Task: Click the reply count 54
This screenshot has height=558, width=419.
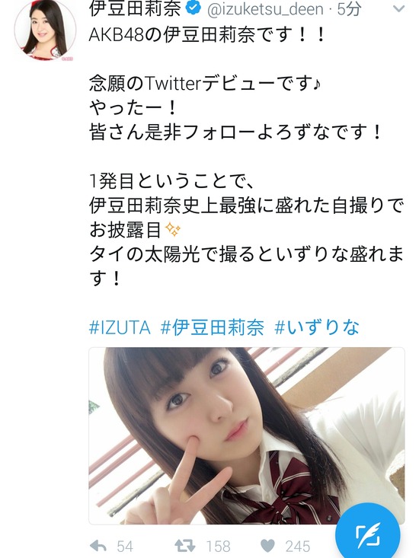Action: (125, 547)
